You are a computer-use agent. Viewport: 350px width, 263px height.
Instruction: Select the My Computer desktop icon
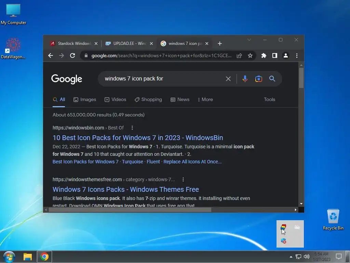(x=13, y=14)
